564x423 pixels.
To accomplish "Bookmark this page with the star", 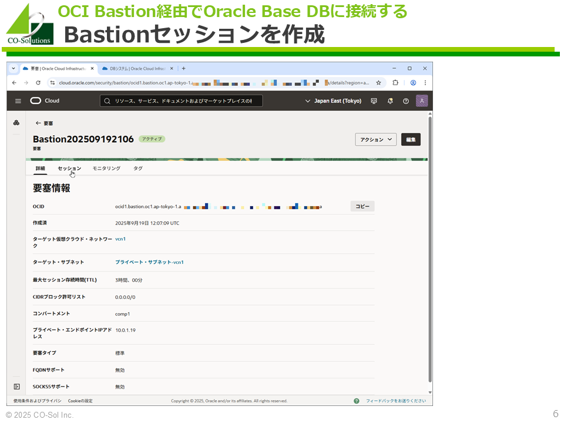I will (378, 83).
